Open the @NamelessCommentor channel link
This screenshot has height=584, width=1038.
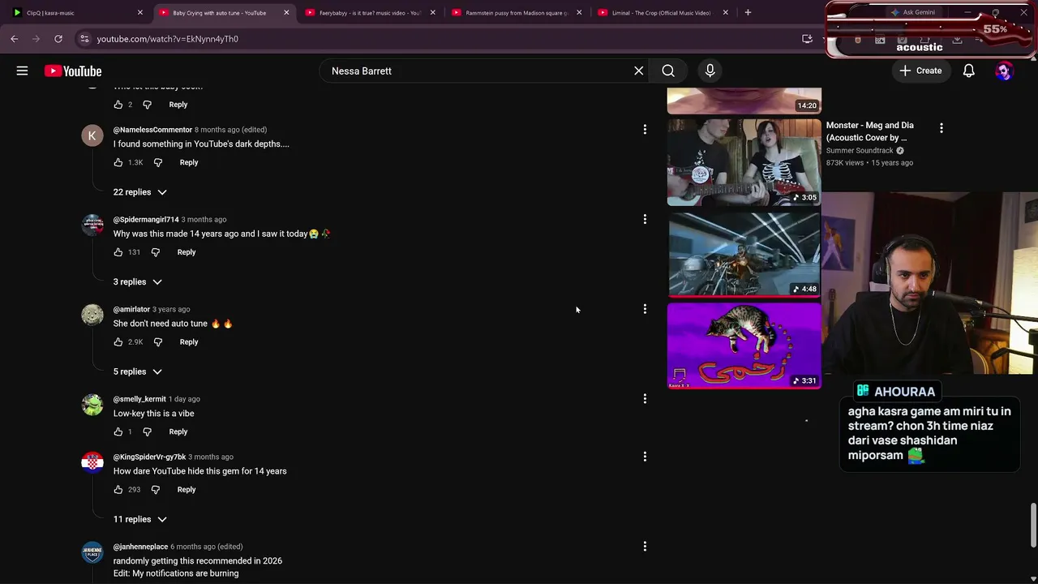(x=152, y=130)
